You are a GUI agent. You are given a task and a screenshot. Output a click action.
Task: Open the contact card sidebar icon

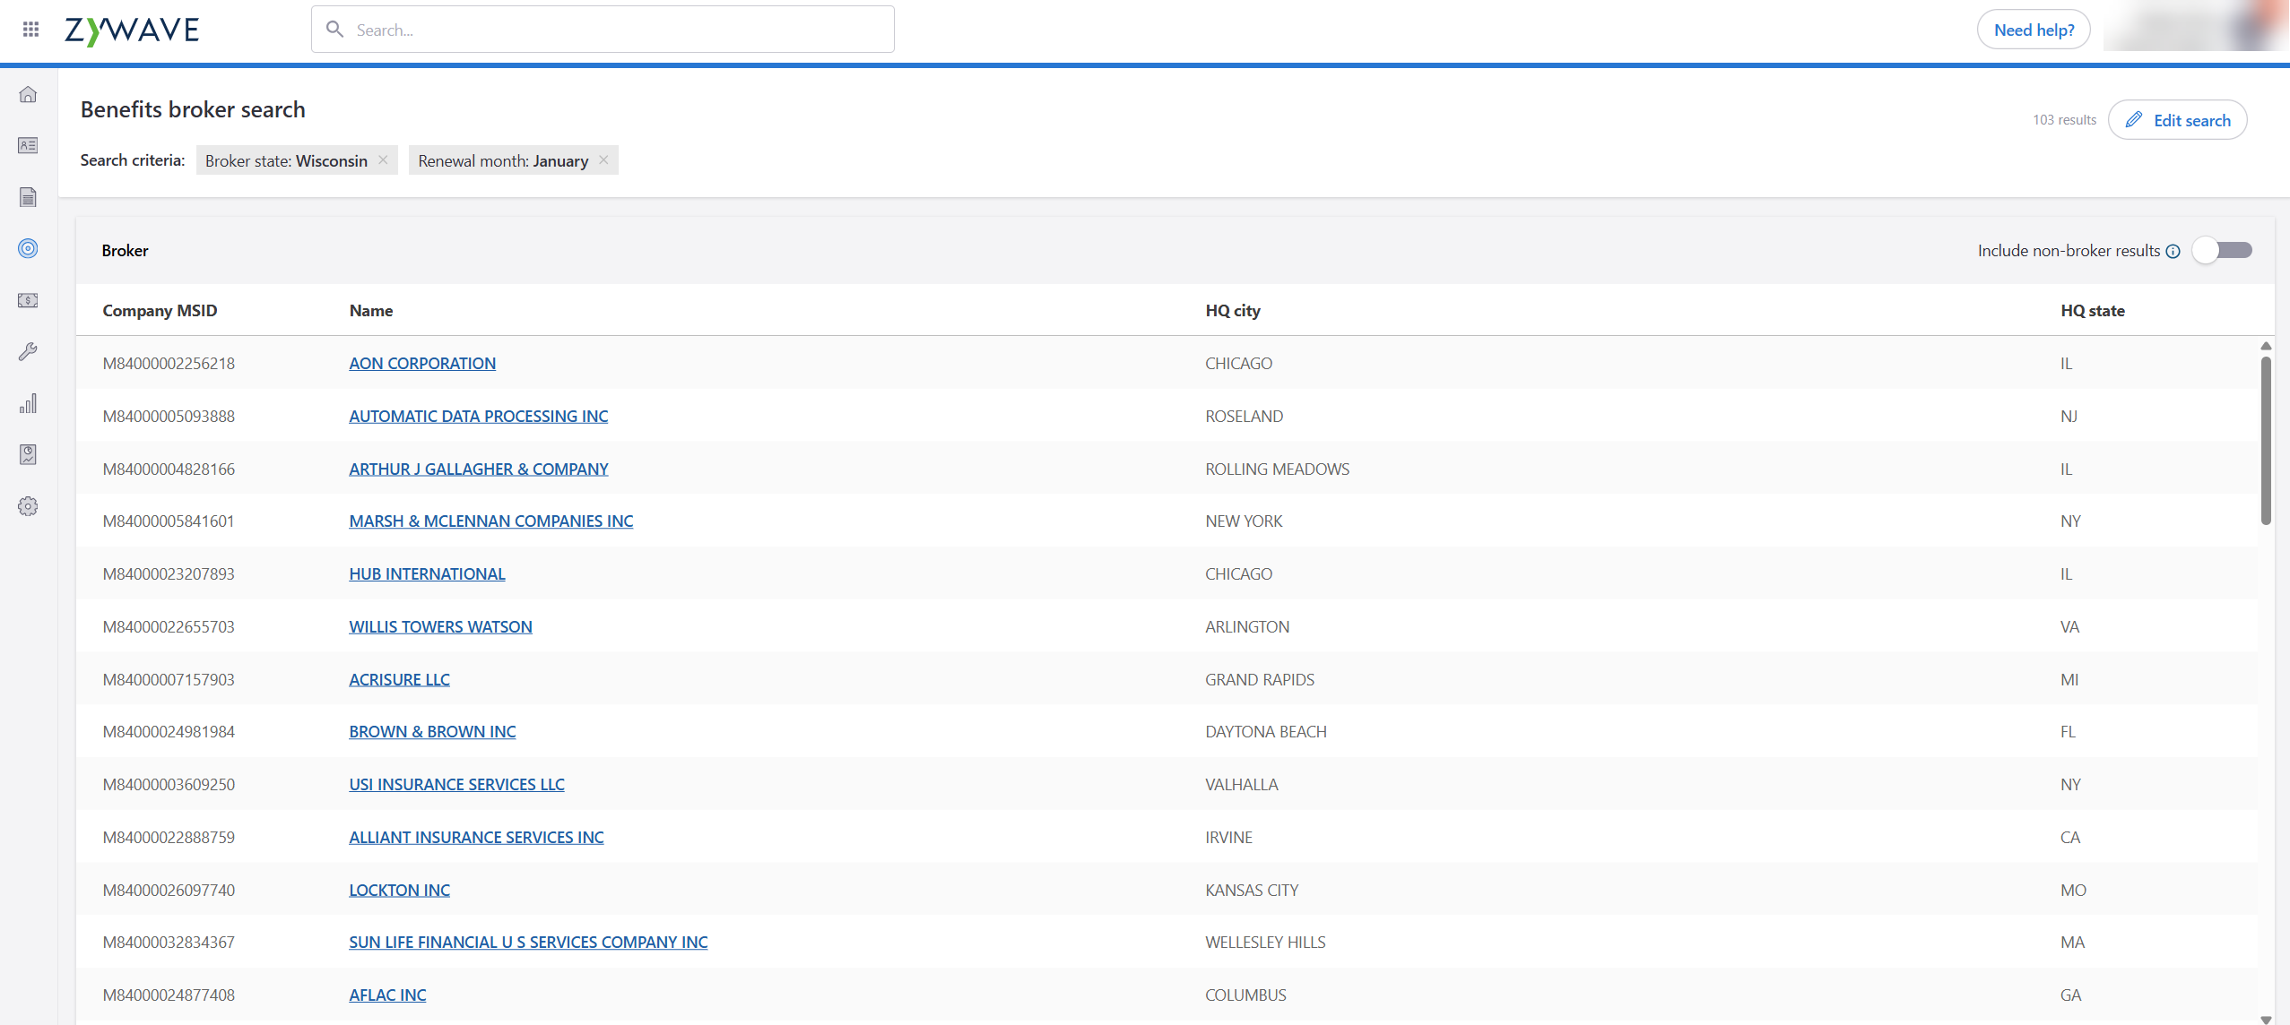(x=28, y=145)
